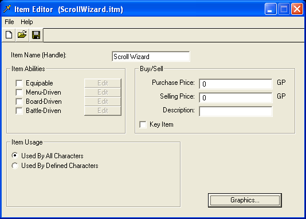Save the item with floppy icon
This screenshot has height=219, width=306.
pyautogui.click(x=36, y=35)
